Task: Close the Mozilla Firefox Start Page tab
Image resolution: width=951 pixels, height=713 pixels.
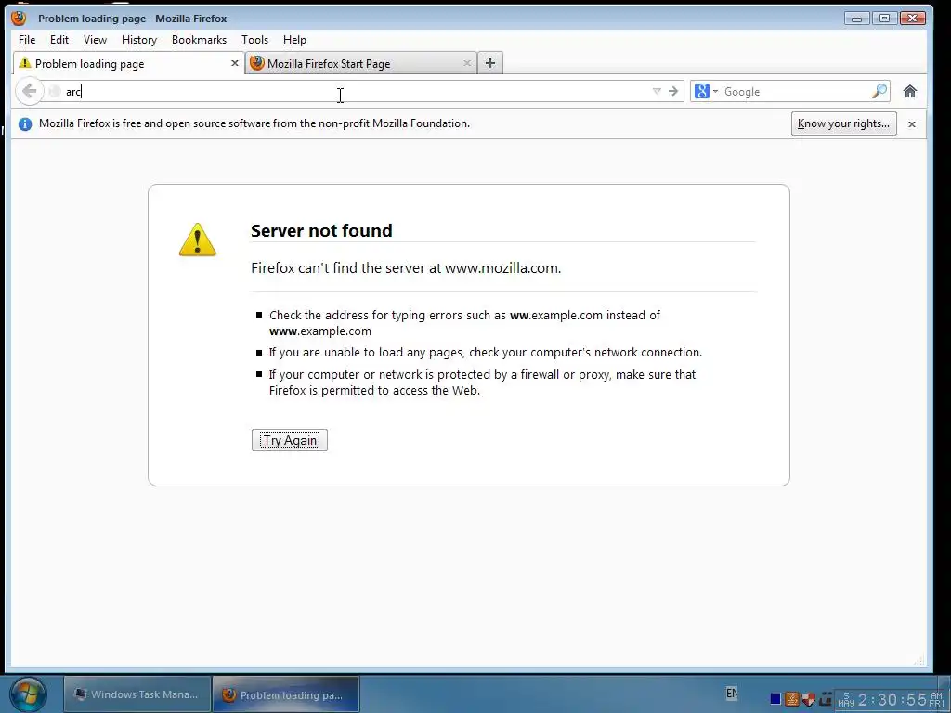Action: 467,63
